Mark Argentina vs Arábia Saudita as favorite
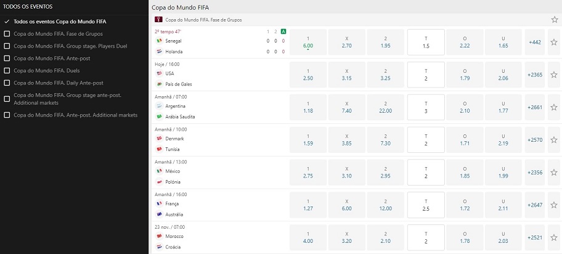 click(554, 107)
